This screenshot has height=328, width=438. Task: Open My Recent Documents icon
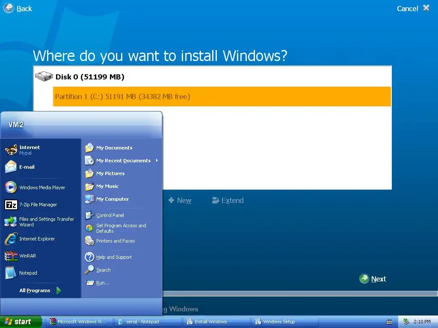89,161
